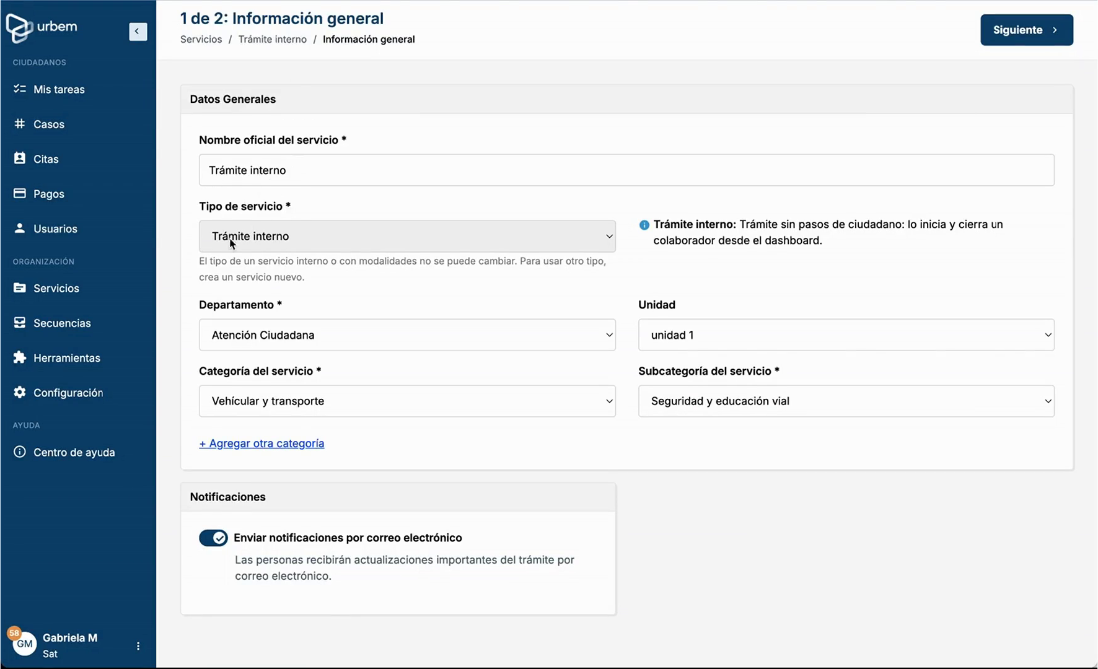This screenshot has width=1098, height=669.
Task: Toggle email notifications switch off
Action: tap(213, 538)
